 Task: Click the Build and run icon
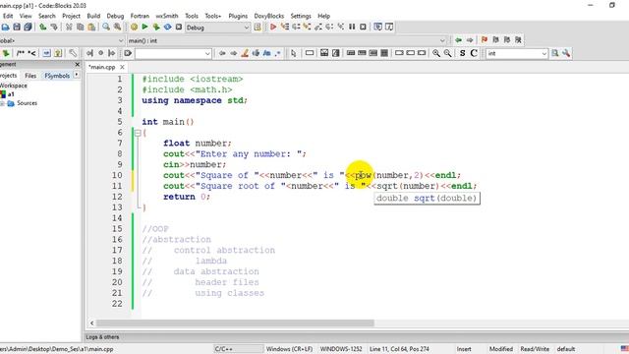pos(156,27)
